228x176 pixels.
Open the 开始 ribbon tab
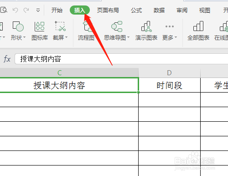(57, 10)
